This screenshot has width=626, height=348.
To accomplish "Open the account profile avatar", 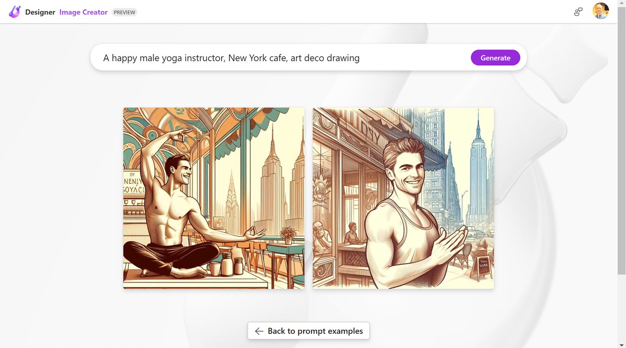I will coord(601,11).
